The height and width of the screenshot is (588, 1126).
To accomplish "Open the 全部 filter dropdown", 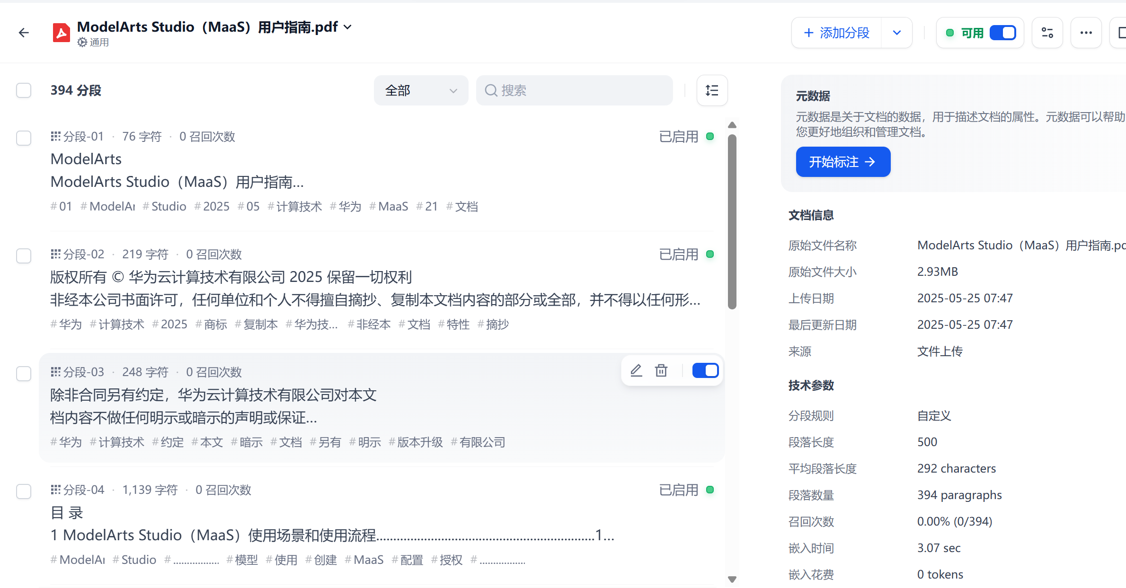I will 421,90.
